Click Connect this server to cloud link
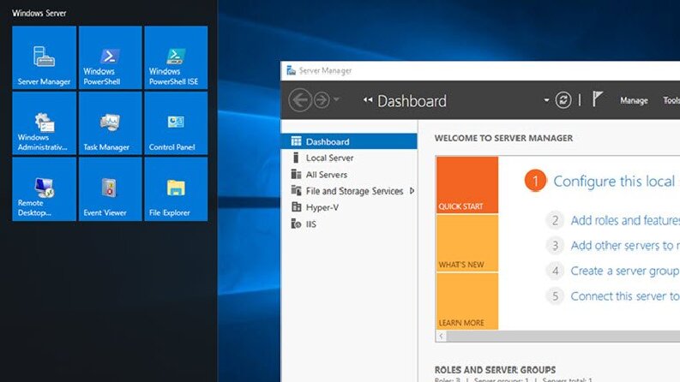 coord(625,295)
